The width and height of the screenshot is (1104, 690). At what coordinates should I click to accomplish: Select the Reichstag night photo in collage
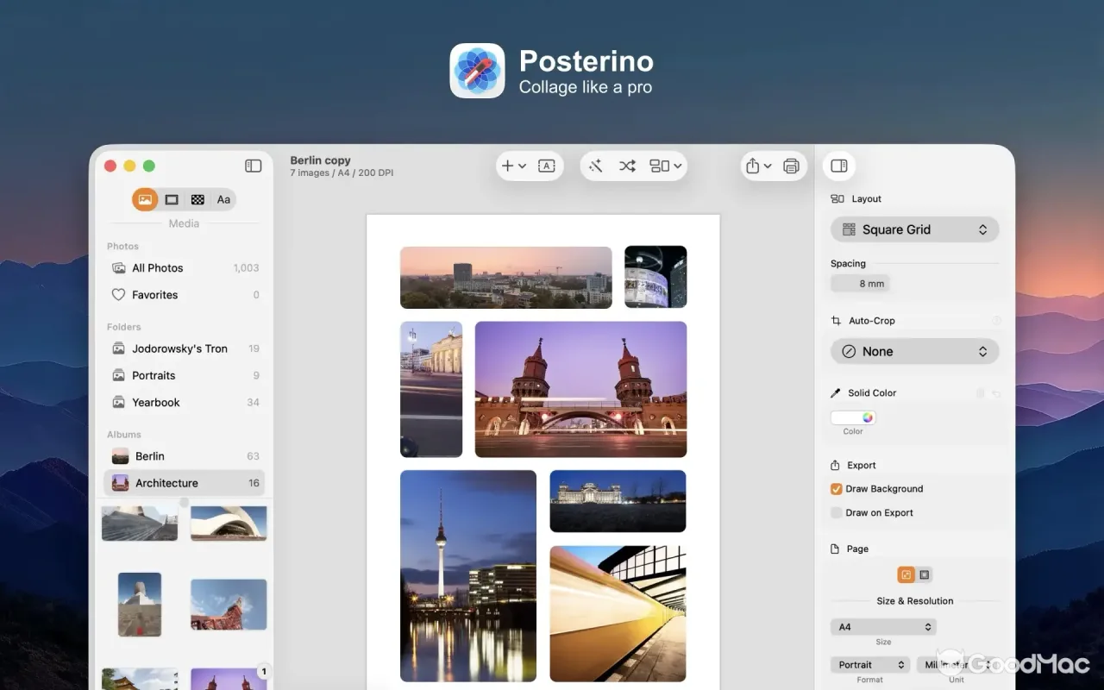pos(618,501)
